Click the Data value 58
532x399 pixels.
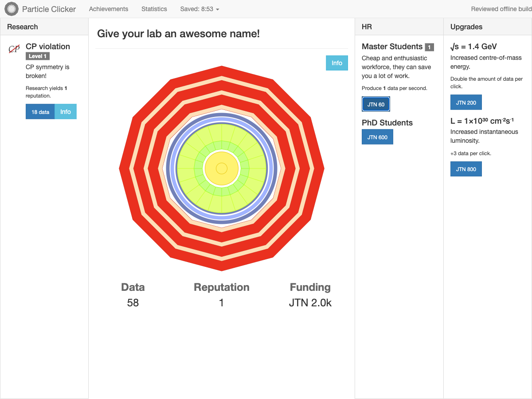click(x=133, y=303)
